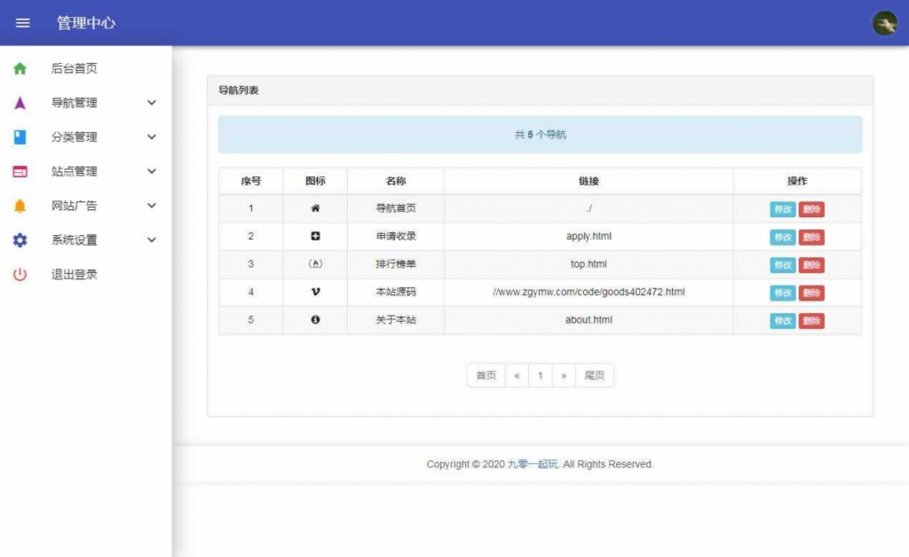Viewport: 909px width, 557px height.
Task: Edit the 申请收录 row with 修改
Action: pos(783,237)
